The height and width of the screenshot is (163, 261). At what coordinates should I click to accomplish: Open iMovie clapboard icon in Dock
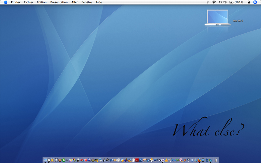click(148, 160)
